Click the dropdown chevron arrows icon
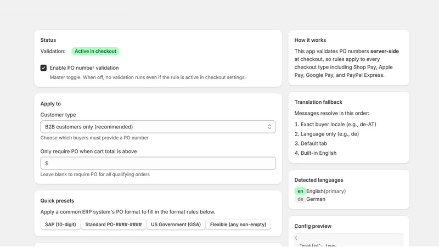Image resolution: width=439 pixels, height=247 pixels. (x=269, y=127)
